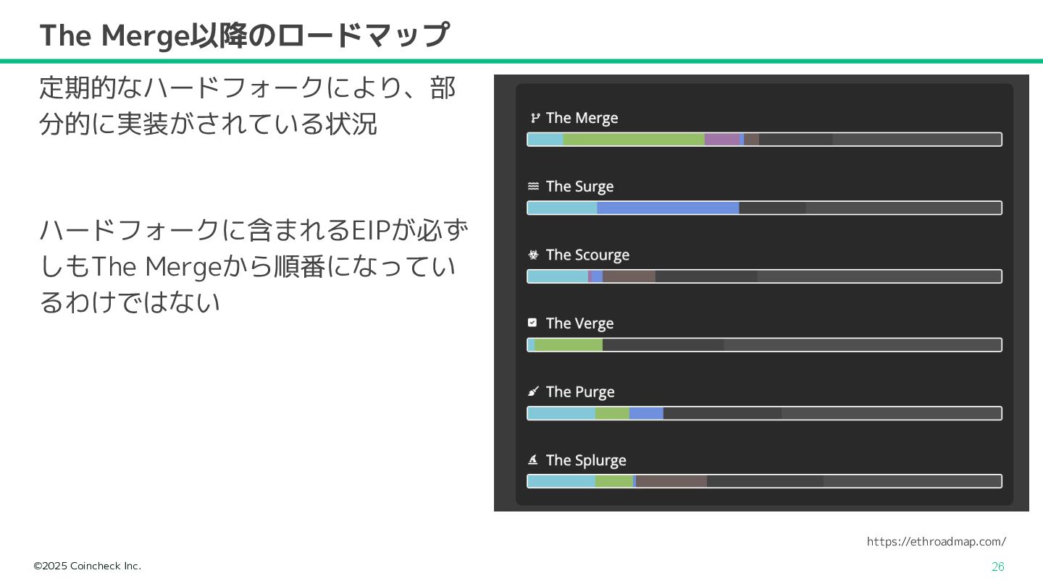Click the blue segment of The Surge bar
1043x586 pixels.
point(668,208)
